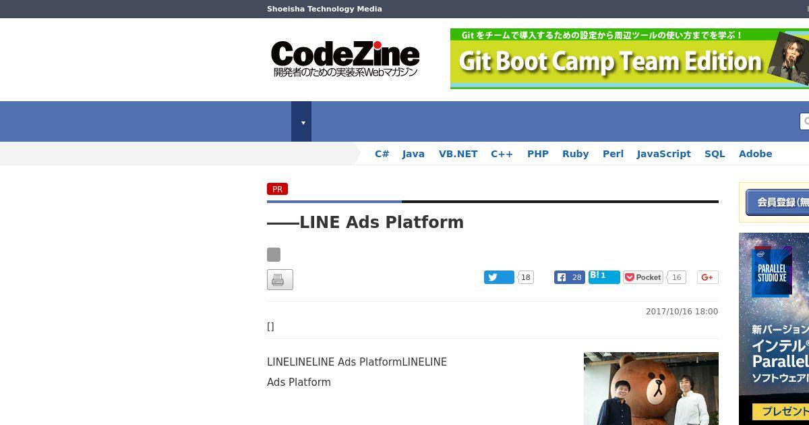Open the Perl category link
This screenshot has width=809, height=425.
[613, 154]
